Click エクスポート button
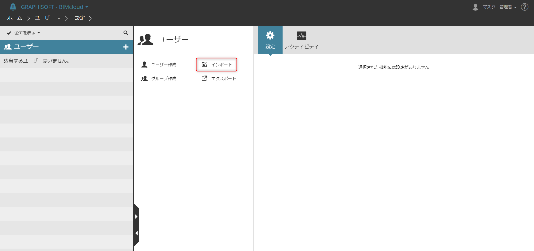Image resolution: width=534 pixels, height=251 pixels. click(219, 78)
